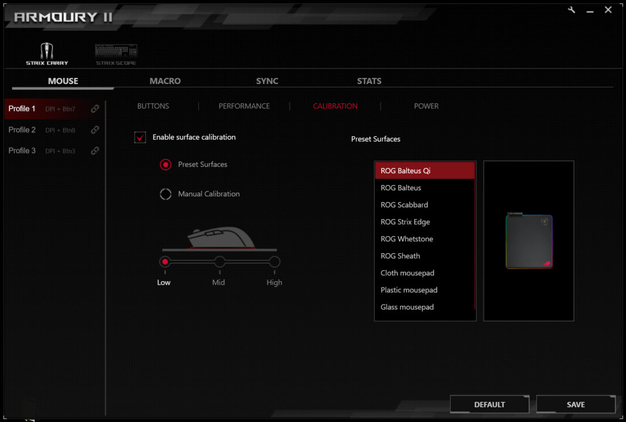The width and height of the screenshot is (626, 422).
Task: Select Glass mousepad preset surface
Action: point(425,307)
